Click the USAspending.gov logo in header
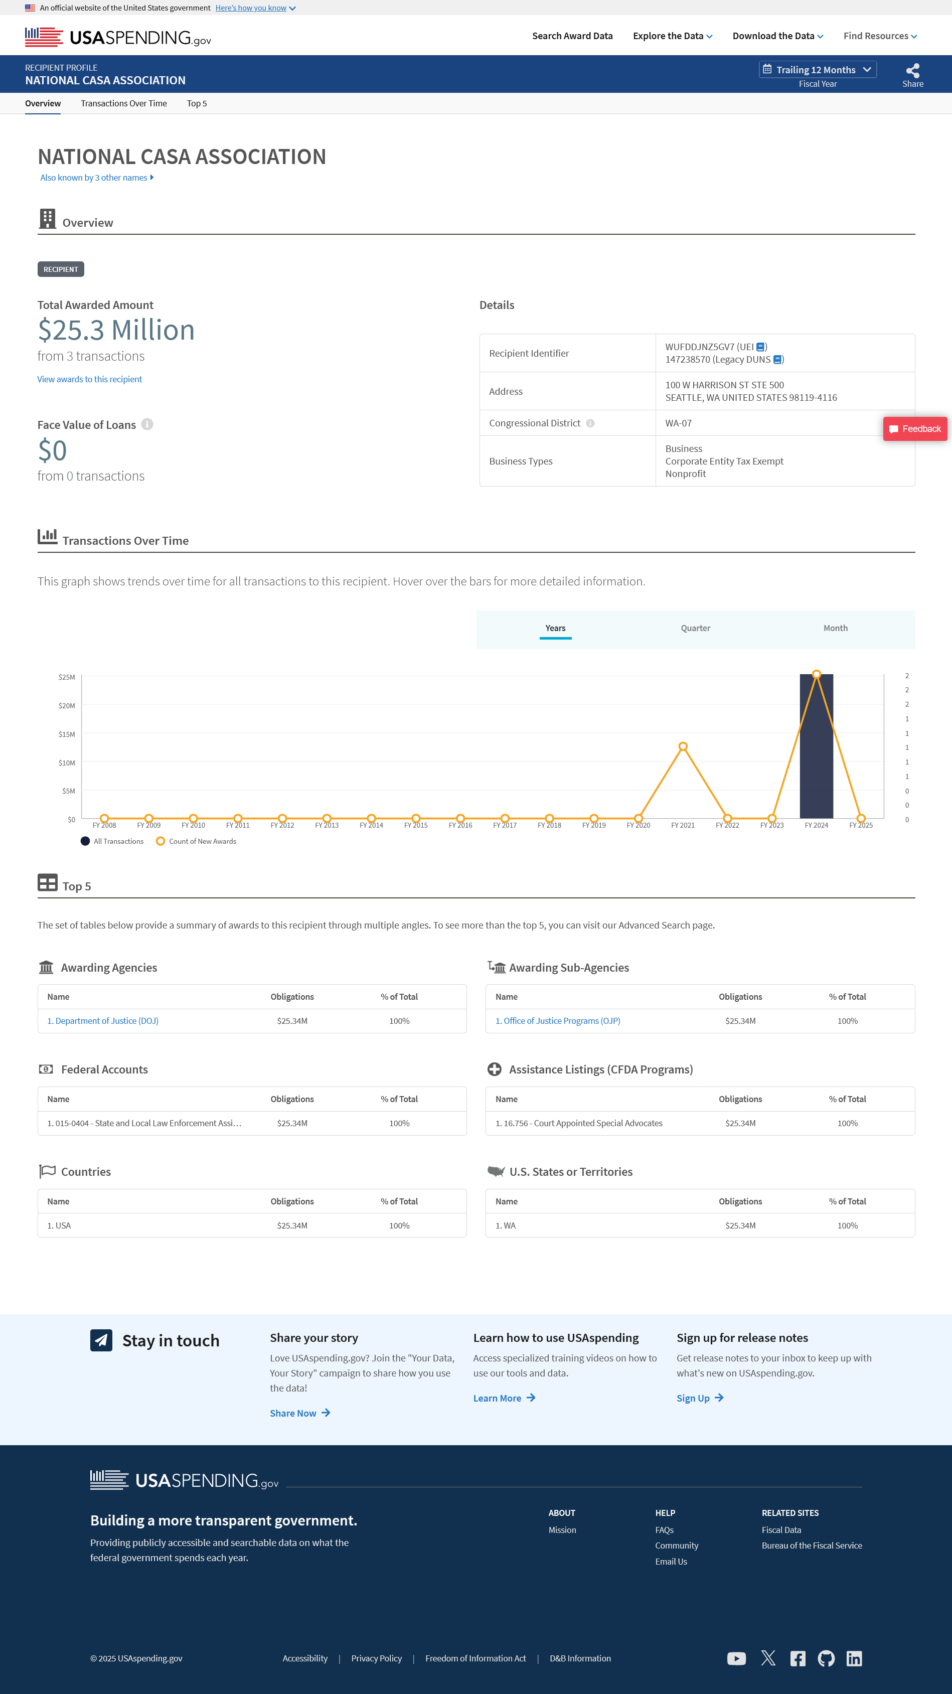This screenshot has width=952, height=1694. tap(118, 37)
